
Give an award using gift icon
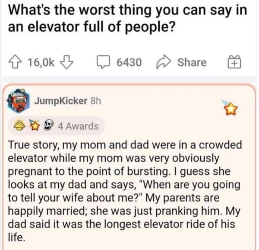(233, 62)
